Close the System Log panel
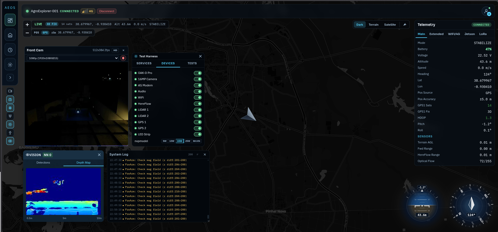Screen dimensions: 498x232 coord(205,154)
